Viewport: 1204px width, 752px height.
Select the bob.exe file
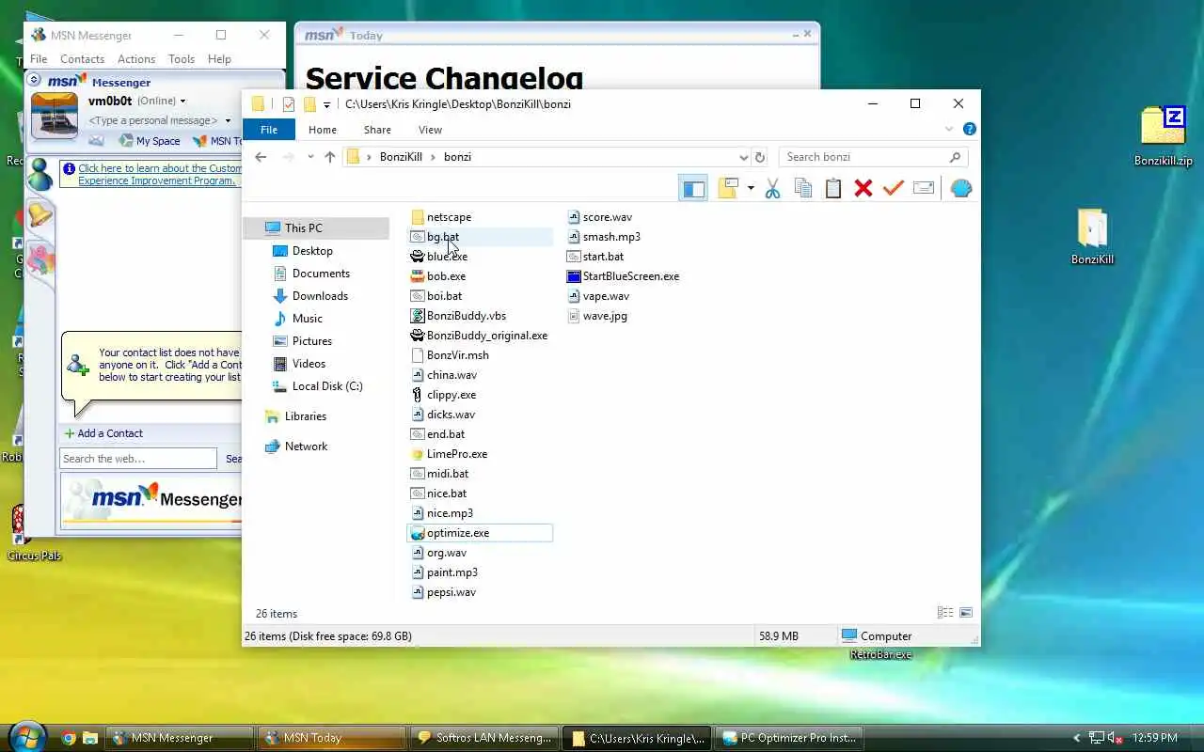(x=446, y=276)
